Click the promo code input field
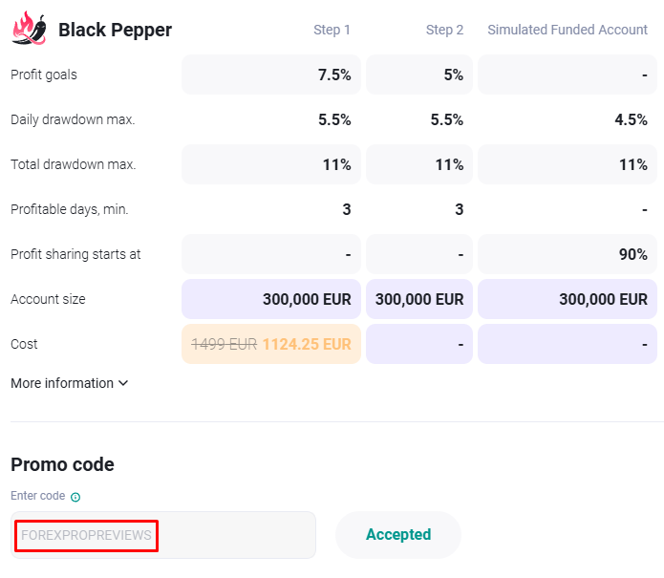664x578 pixels. 162,535
